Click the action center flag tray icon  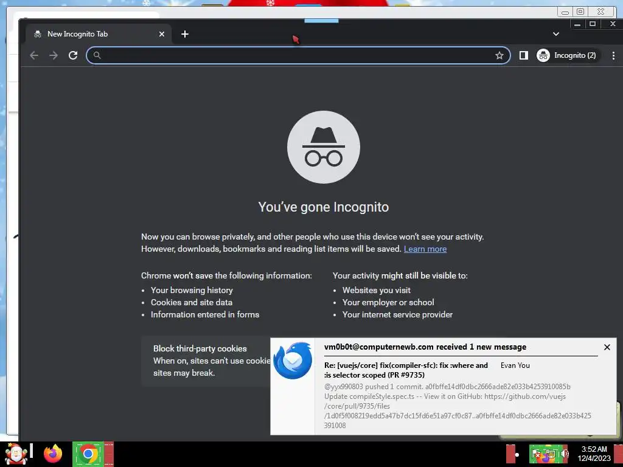(536, 454)
